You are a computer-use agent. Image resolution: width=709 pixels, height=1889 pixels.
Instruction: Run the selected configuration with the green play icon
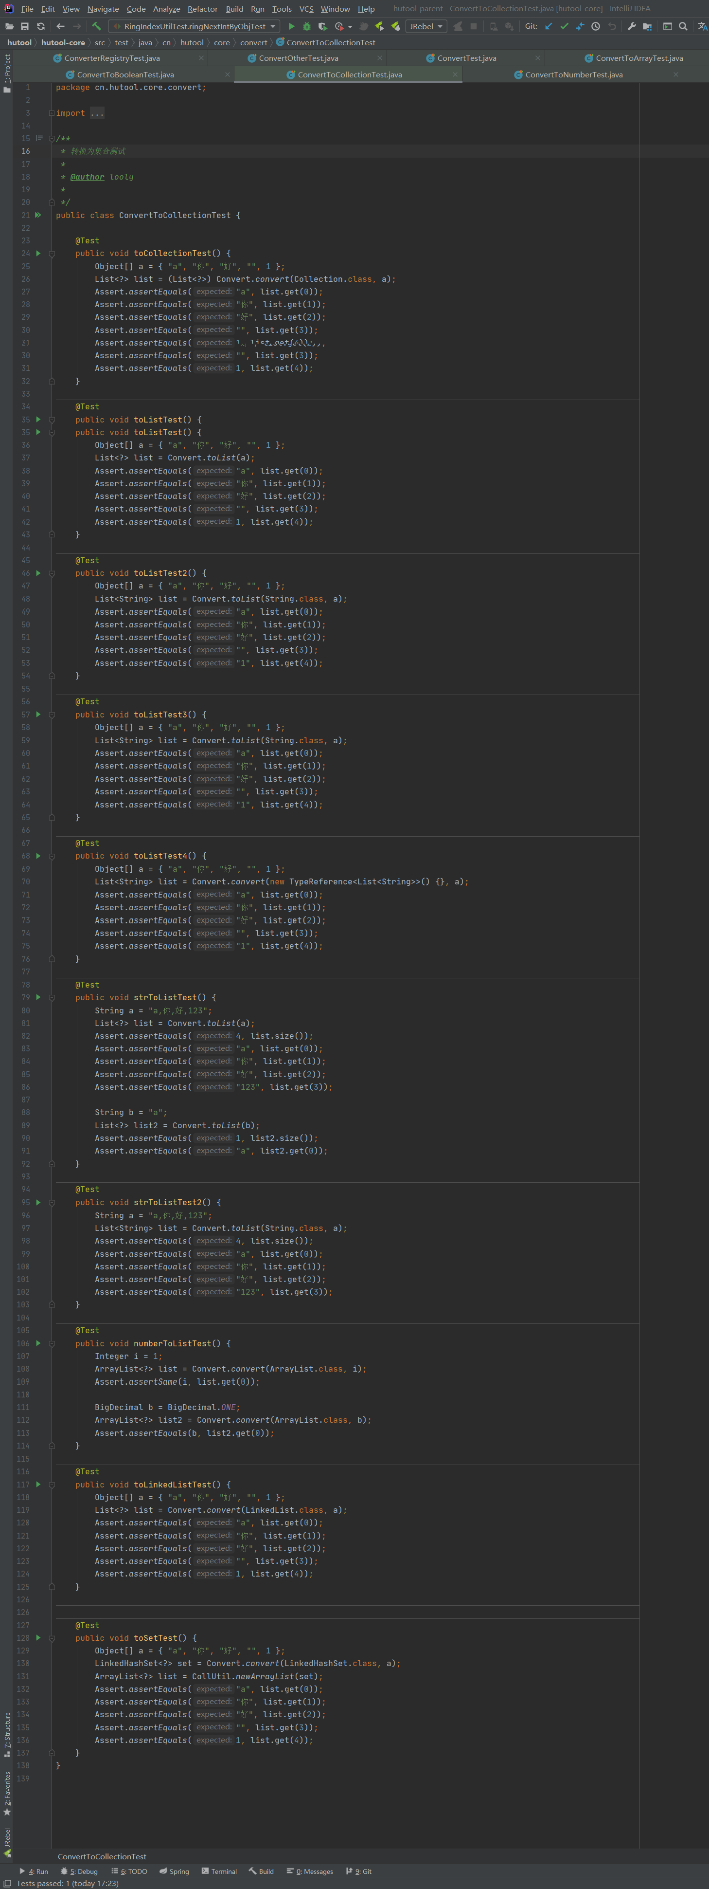(x=291, y=26)
